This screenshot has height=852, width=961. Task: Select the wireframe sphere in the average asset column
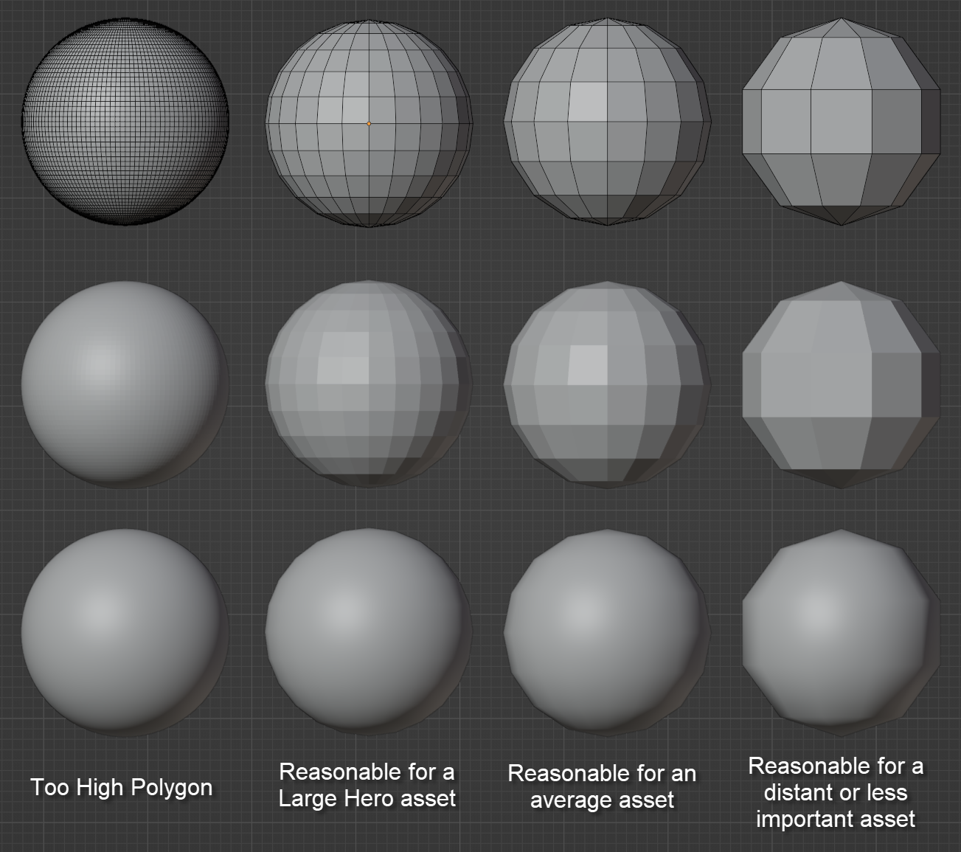608,123
